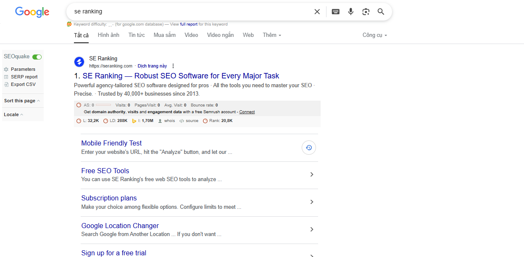Screen dimensions: 524x257
Task: Click the whois link text
Action: coord(169,121)
